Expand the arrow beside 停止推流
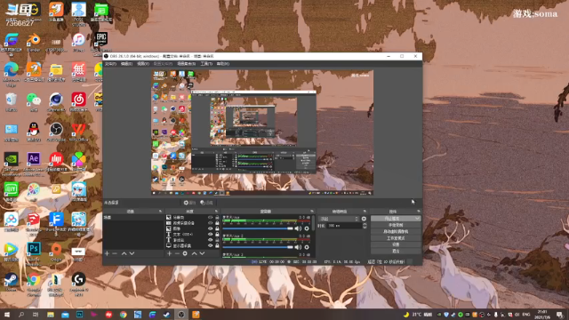This screenshot has width=569, height=320. coord(418,219)
